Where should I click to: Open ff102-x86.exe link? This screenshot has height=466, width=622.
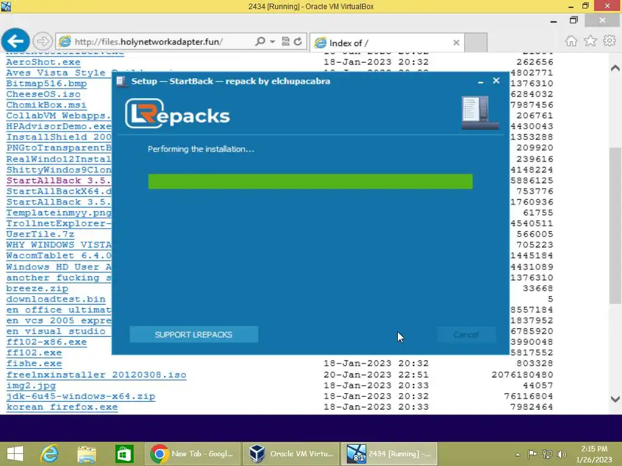click(x=46, y=342)
